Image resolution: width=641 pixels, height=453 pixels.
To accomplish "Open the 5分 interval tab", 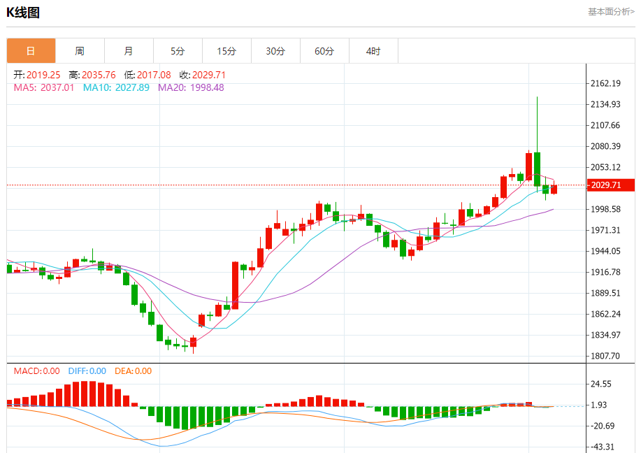I will point(178,51).
